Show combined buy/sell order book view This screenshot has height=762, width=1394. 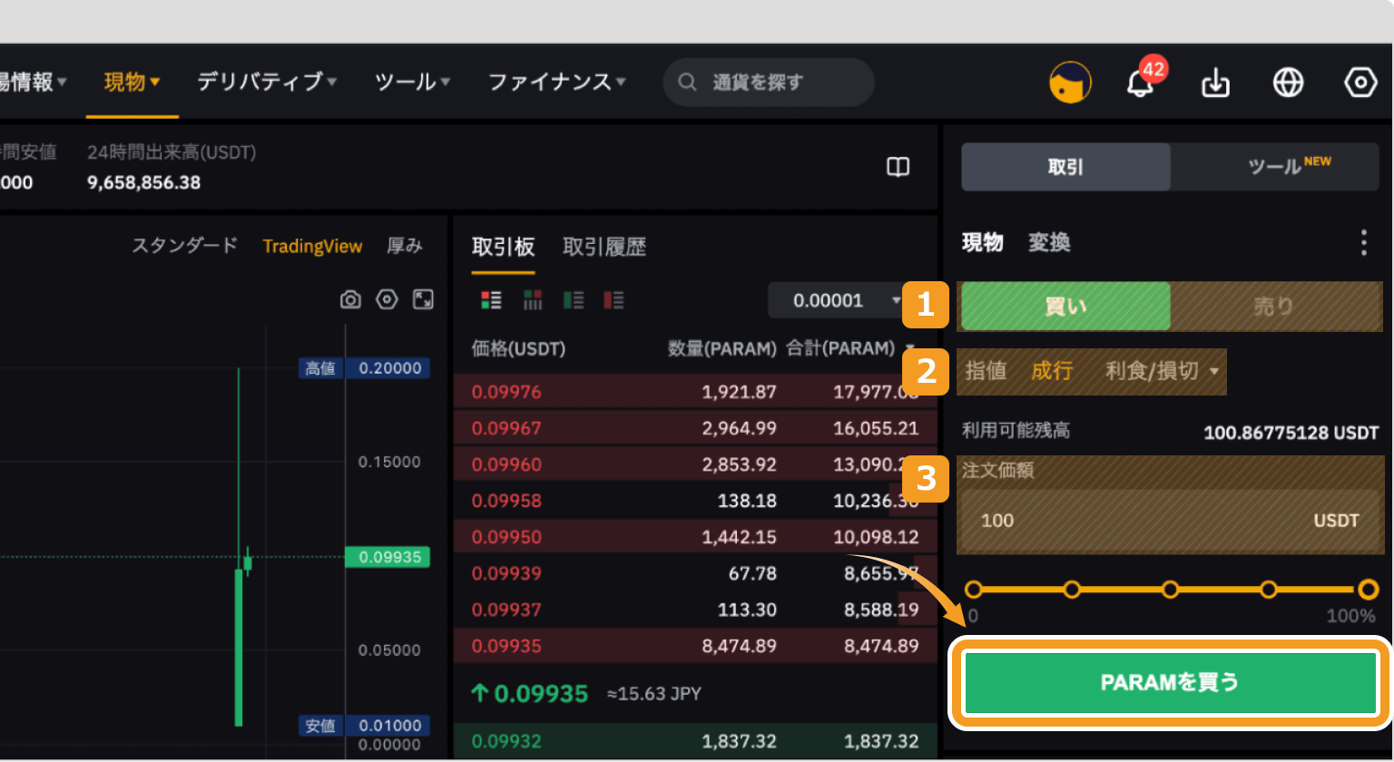(491, 299)
